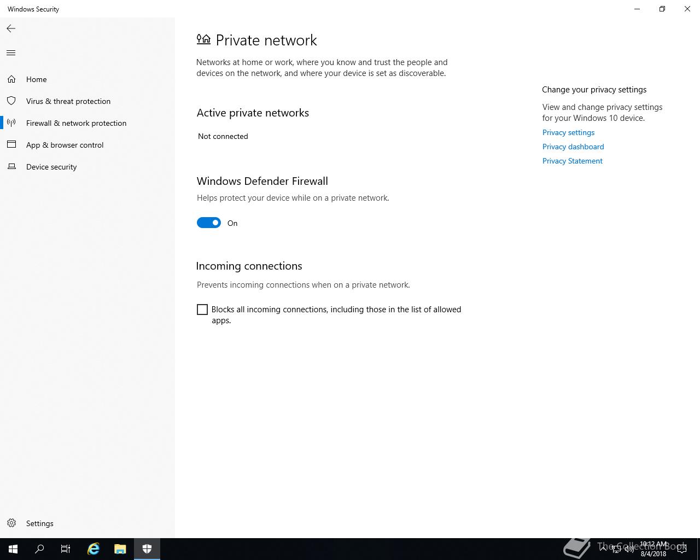Turn off Windows Defender Firewall toggle
Image resolution: width=700 pixels, height=560 pixels.
(209, 223)
